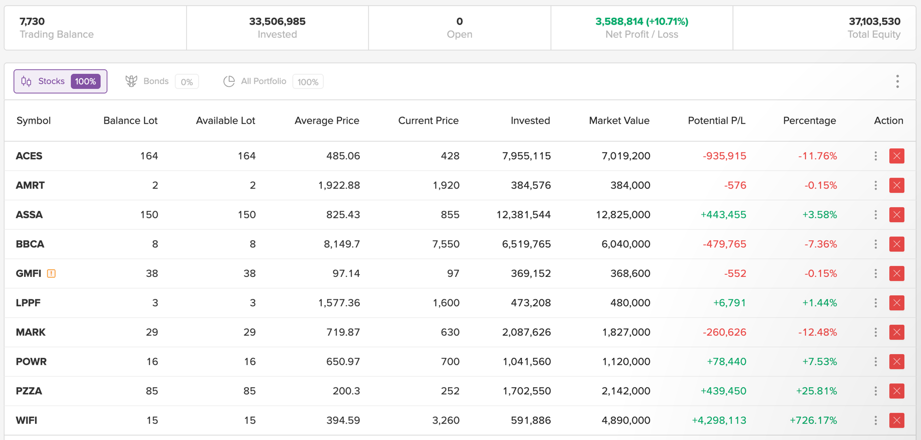This screenshot has width=921, height=440.
Task: Close the BBCA position with red X
Action: click(x=897, y=244)
